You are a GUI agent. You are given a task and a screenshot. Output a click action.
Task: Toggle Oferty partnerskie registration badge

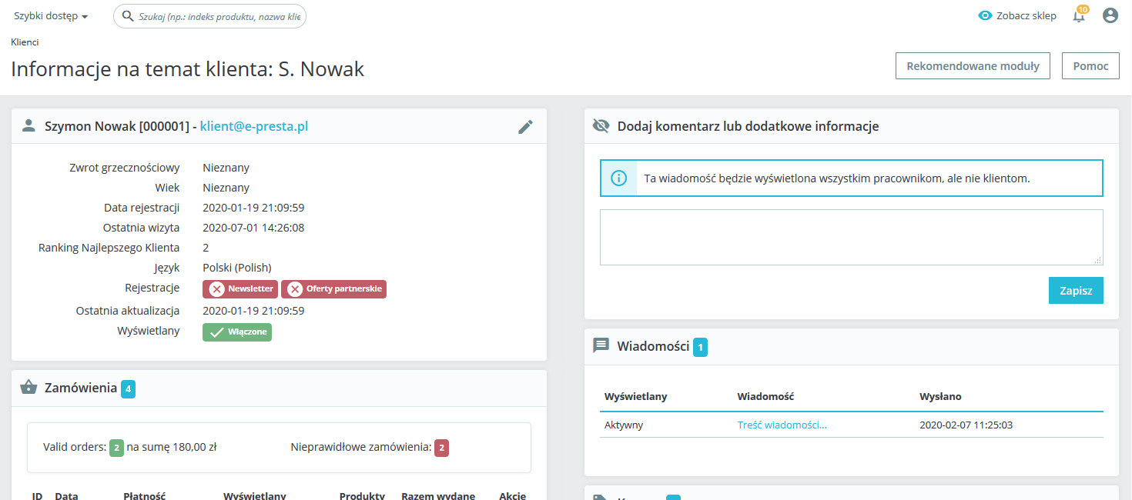pos(333,289)
